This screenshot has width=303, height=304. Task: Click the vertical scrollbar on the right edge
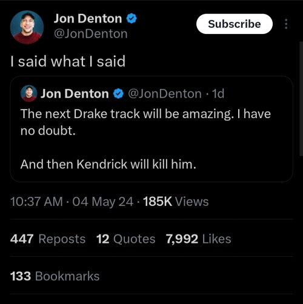click(x=301, y=99)
